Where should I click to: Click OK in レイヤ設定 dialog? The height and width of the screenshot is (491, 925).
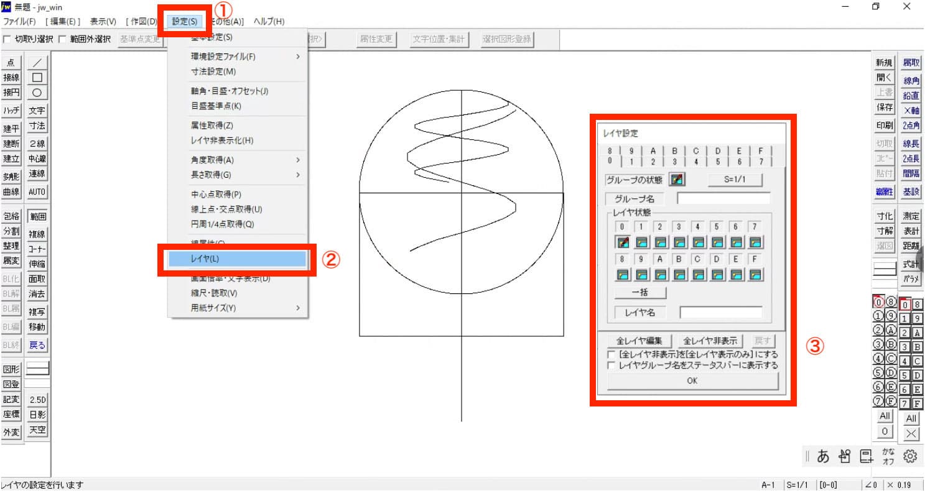click(x=692, y=381)
